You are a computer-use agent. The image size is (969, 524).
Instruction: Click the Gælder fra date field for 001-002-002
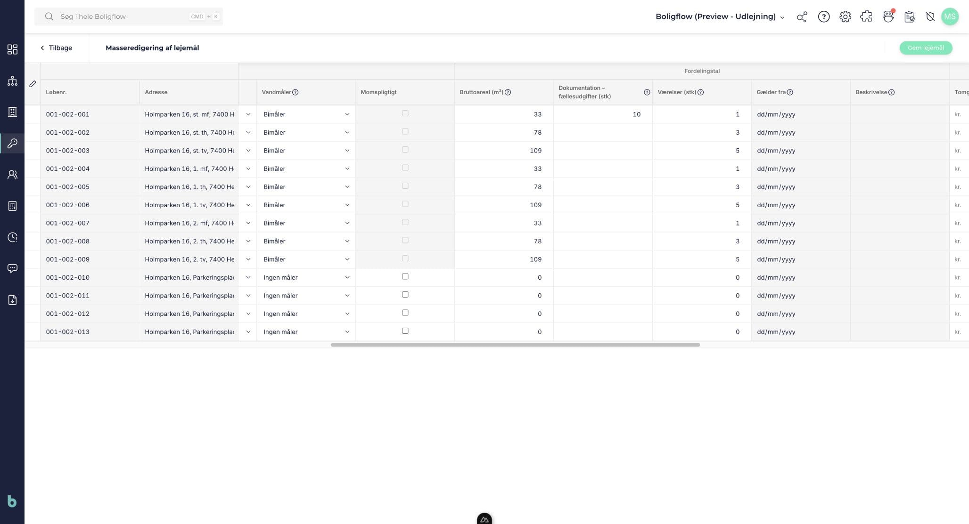click(x=801, y=133)
